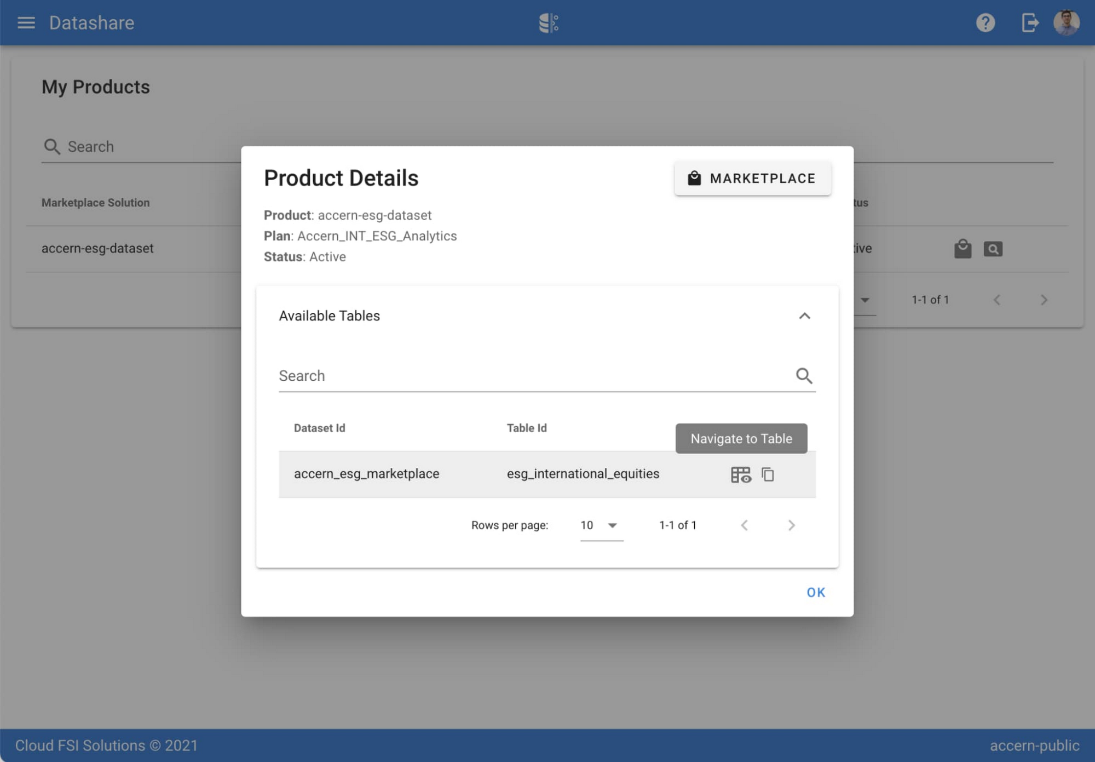Open the user profile avatar
Viewport: 1095px width, 762px height.
coord(1066,23)
